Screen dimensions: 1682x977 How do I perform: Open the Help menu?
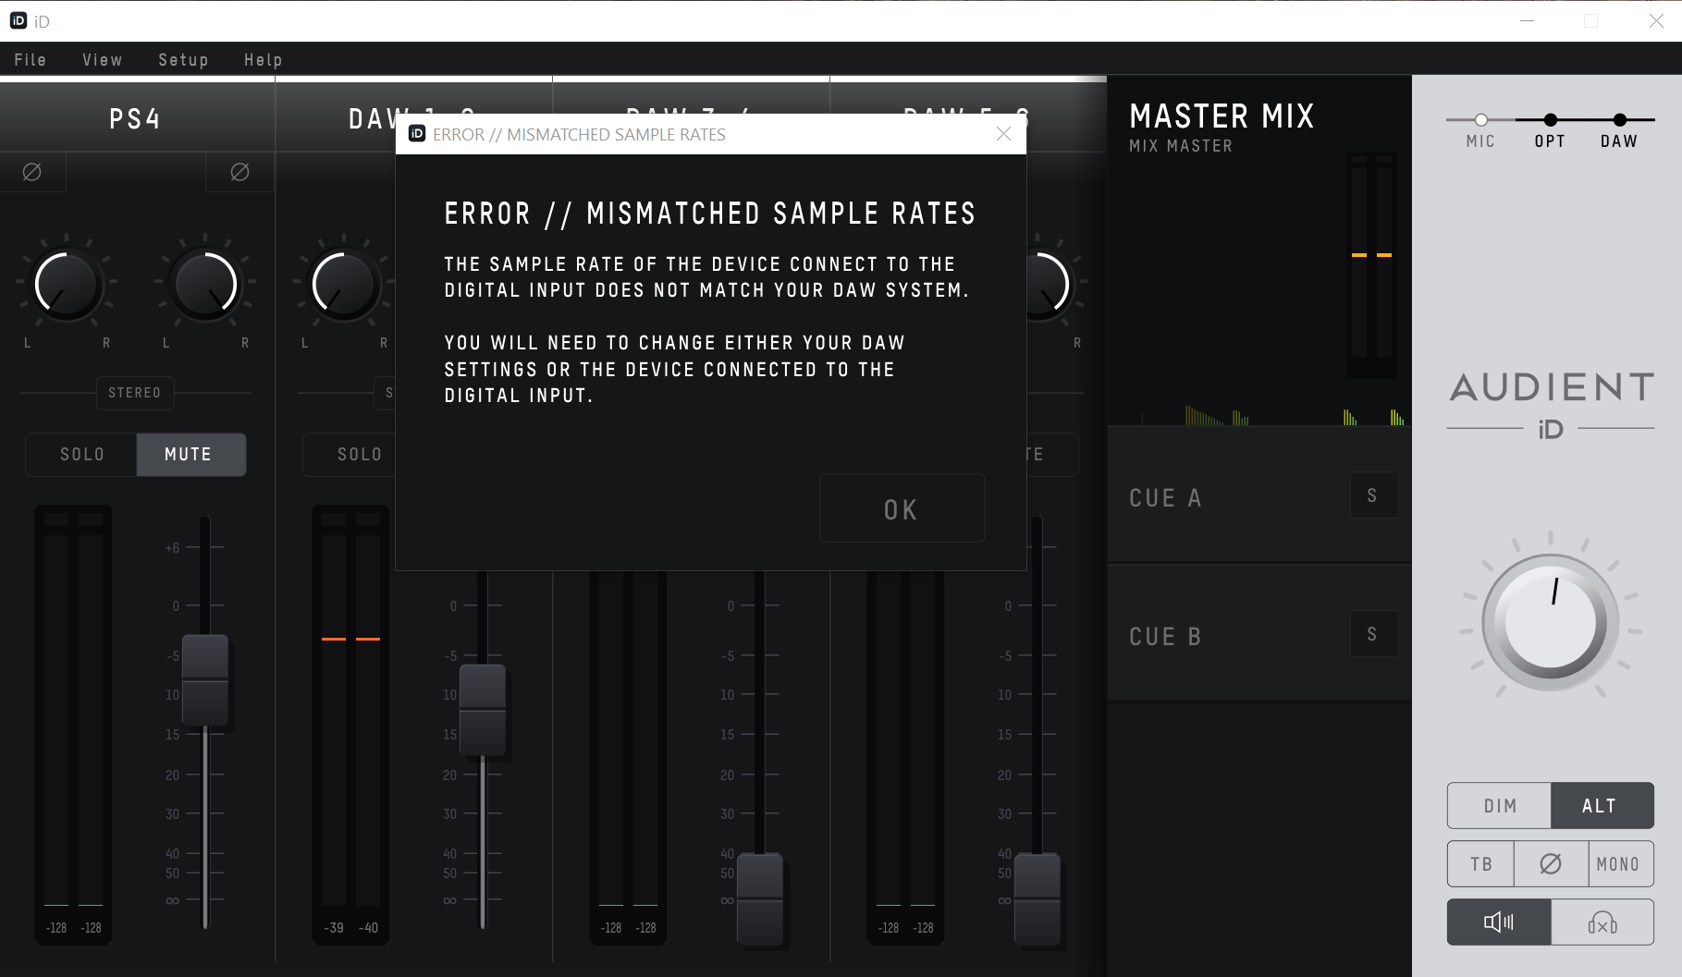click(x=263, y=60)
